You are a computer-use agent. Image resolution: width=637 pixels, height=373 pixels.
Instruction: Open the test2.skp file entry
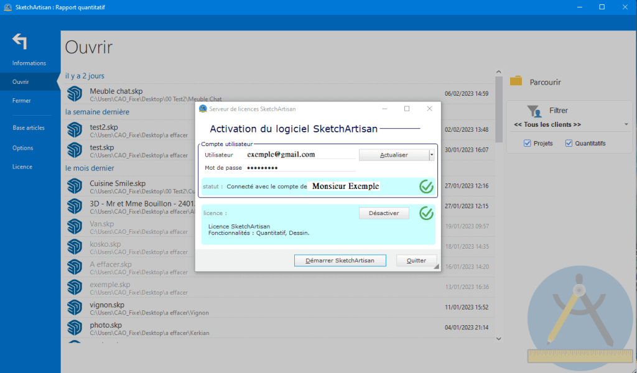(x=279, y=130)
